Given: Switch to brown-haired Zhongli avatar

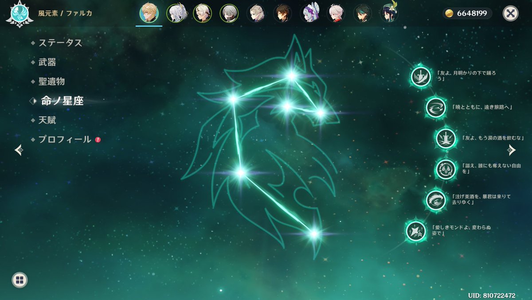Looking at the screenshot, I should pos(282,13).
